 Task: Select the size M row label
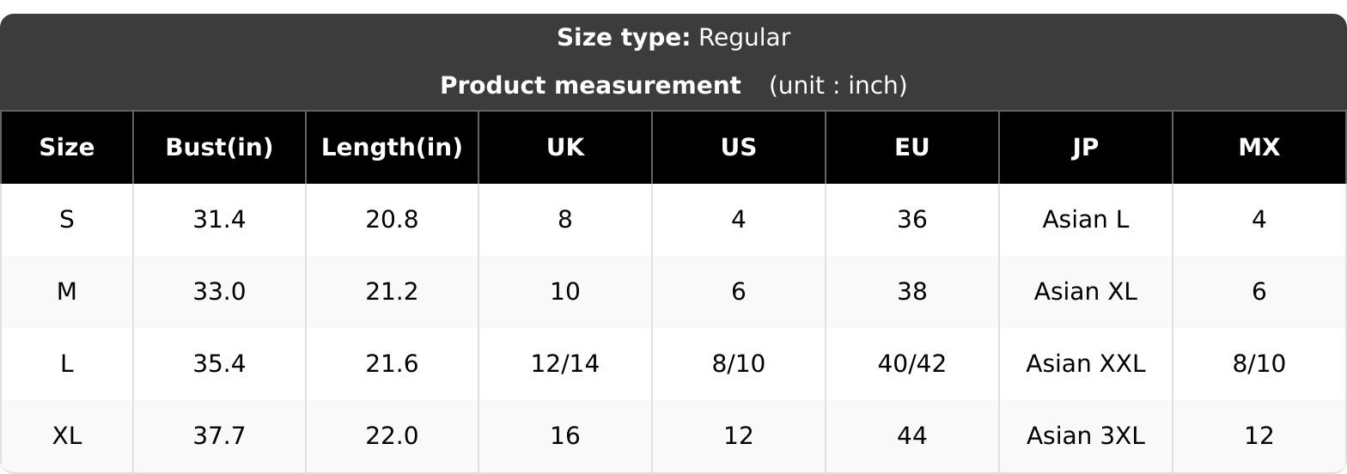pos(66,292)
